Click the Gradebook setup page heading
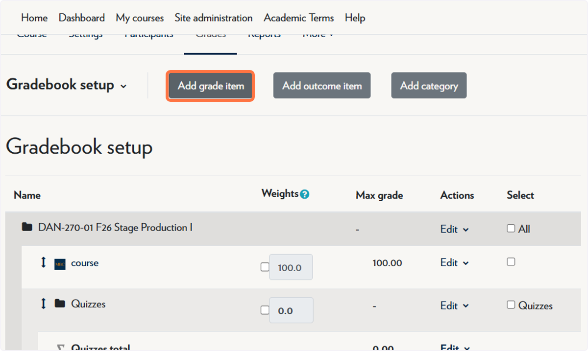 [79, 147]
